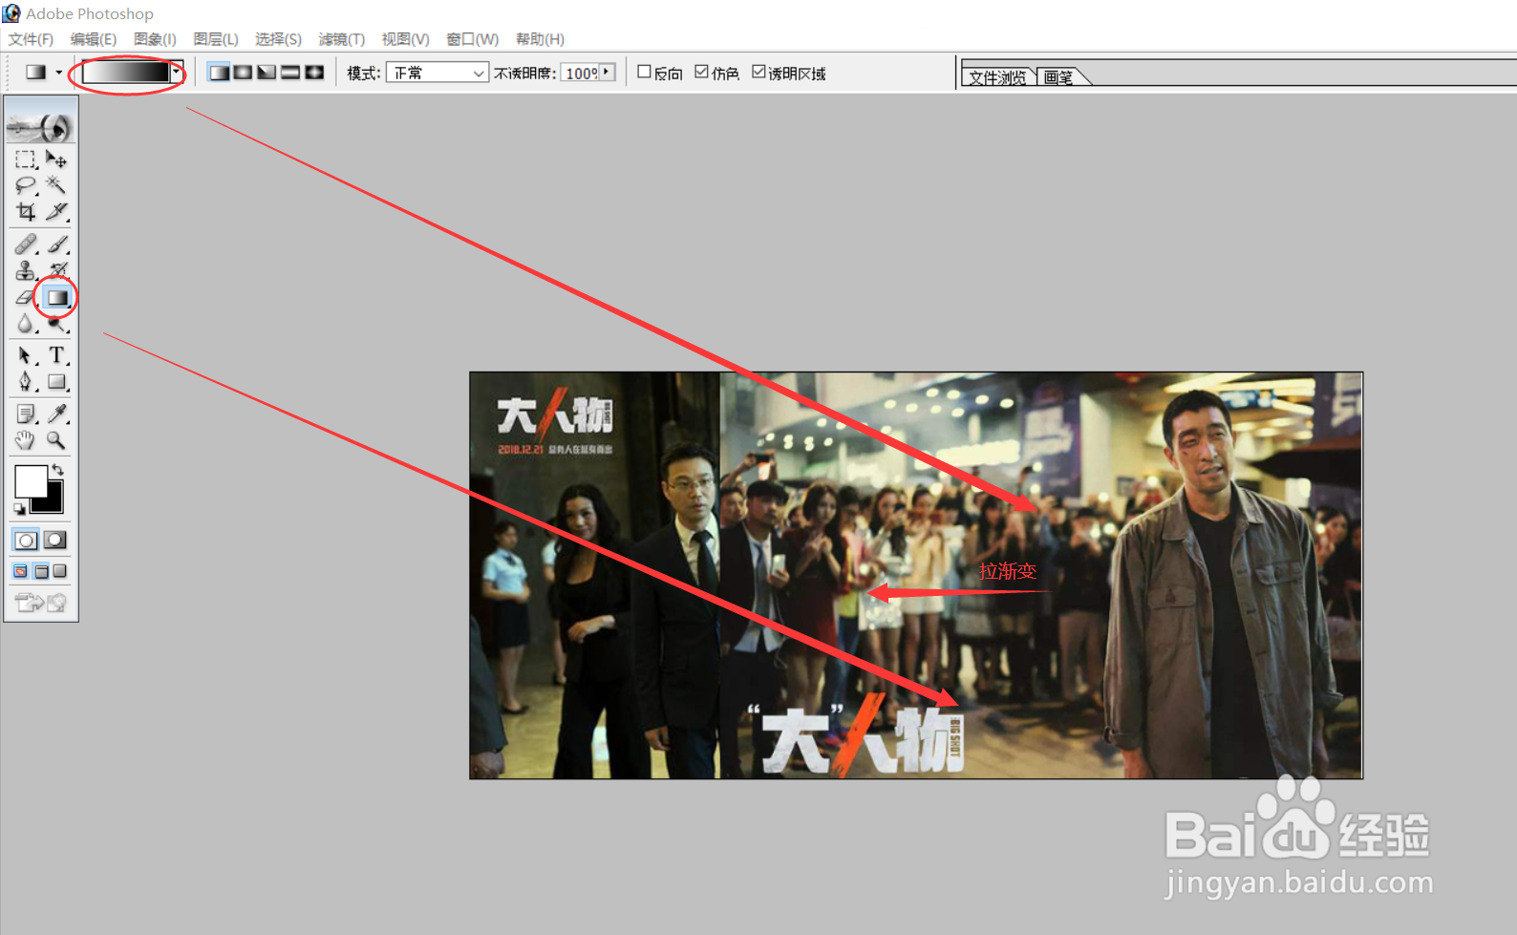
Task: Select the Brush tool
Action: point(56,244)
